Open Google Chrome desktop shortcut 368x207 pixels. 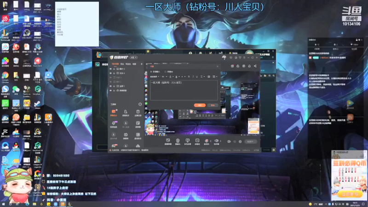[5, 77]
